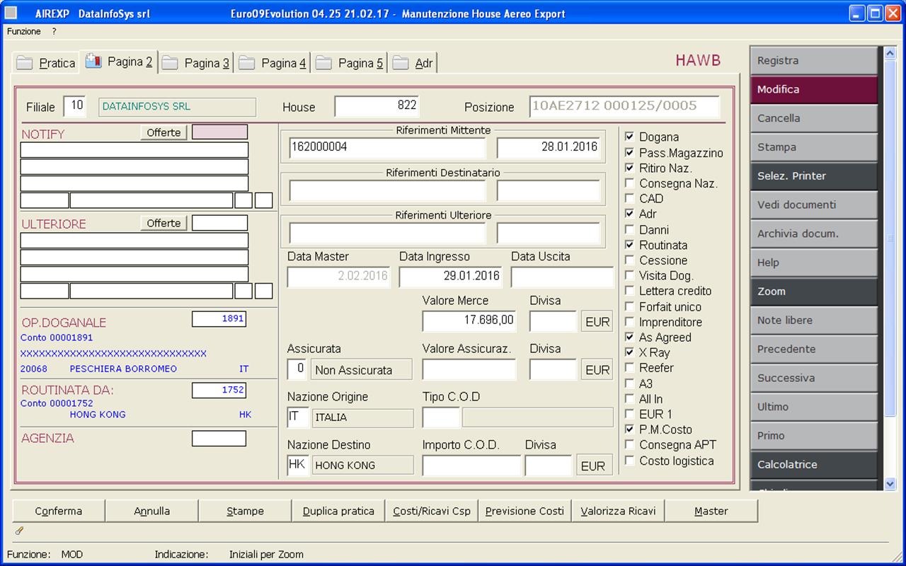The image size is (906, 566).
Task: Click the Costi/Ricavi Csp button
Action: (432, 511)
